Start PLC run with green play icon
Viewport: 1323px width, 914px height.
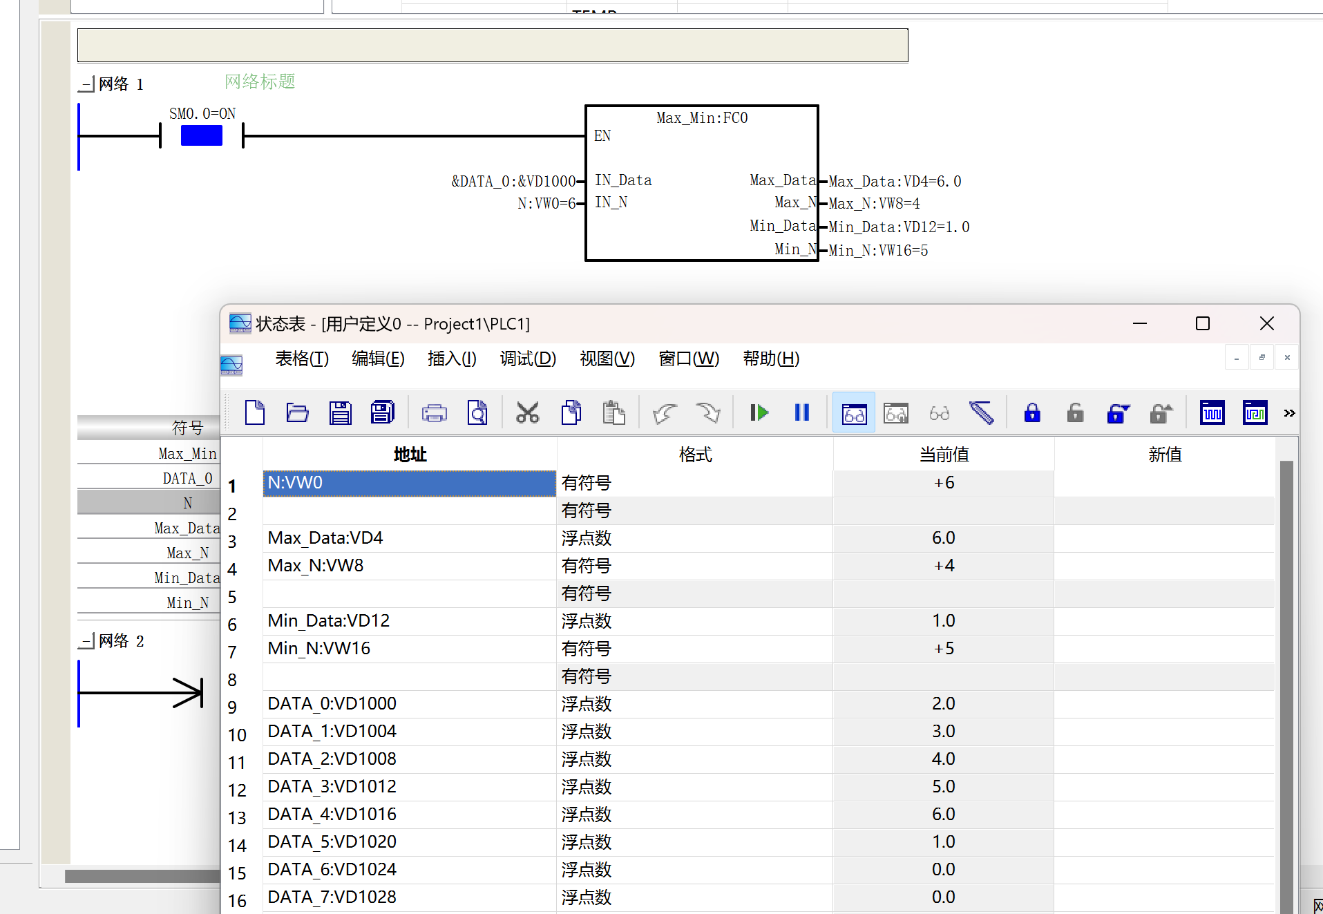pos(759,413)
